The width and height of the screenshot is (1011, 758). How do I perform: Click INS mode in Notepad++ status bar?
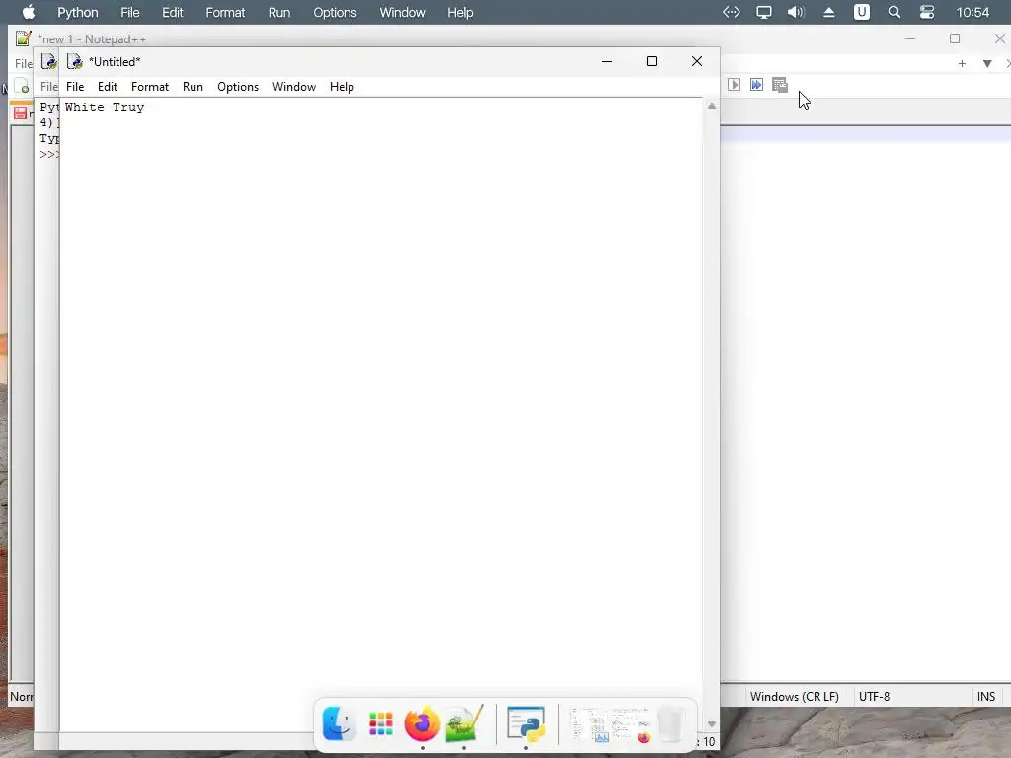[x=986, y=697]
